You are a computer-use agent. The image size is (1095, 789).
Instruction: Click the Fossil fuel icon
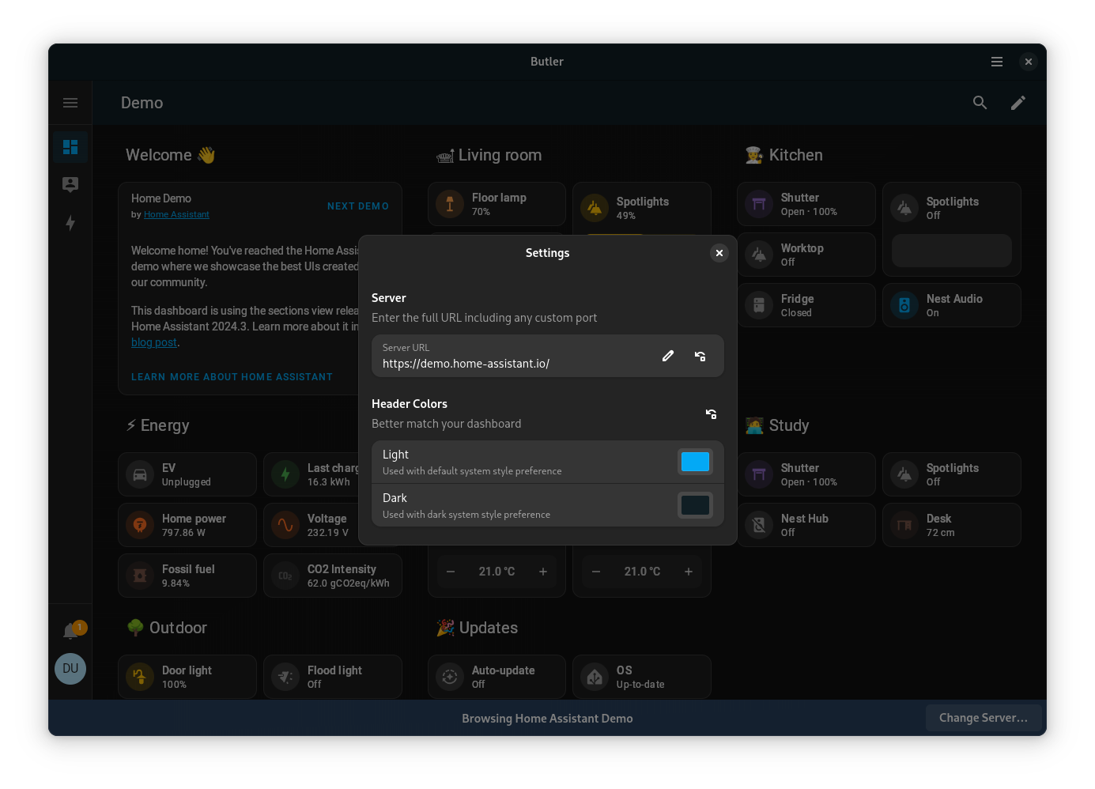coord(140,576)
